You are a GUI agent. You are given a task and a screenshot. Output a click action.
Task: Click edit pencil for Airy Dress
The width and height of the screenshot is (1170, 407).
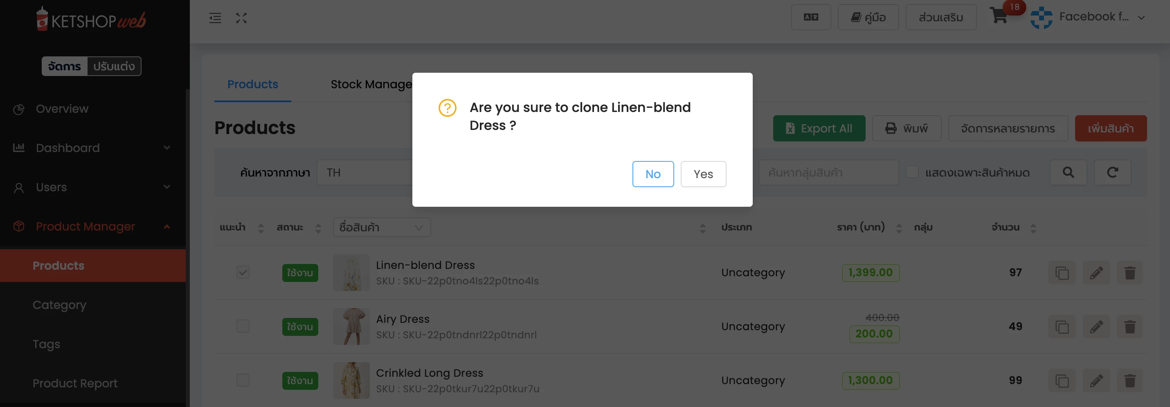1096,326
